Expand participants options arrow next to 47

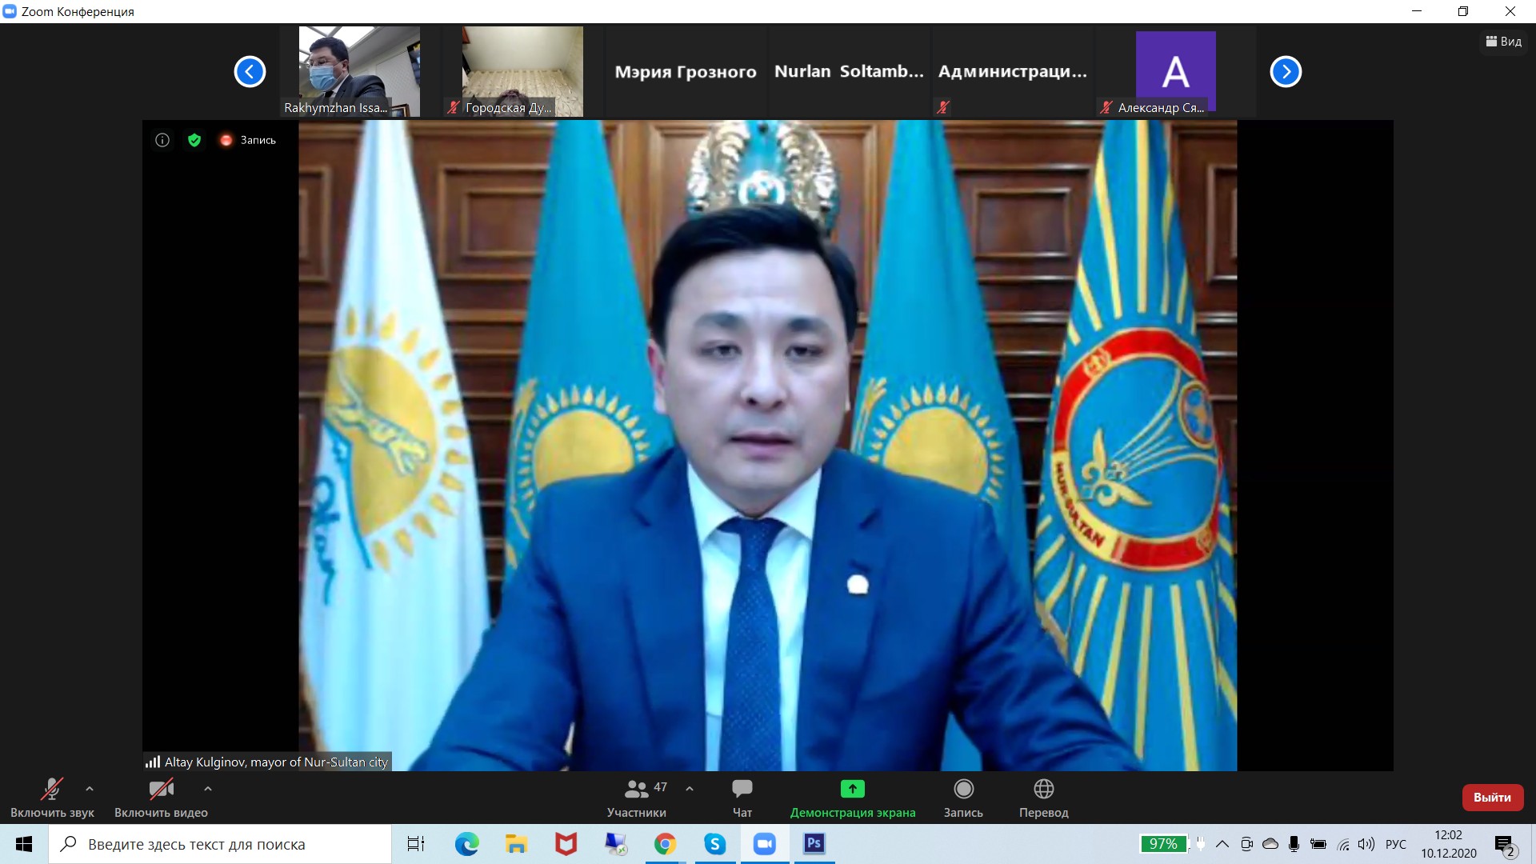(690, 789)
